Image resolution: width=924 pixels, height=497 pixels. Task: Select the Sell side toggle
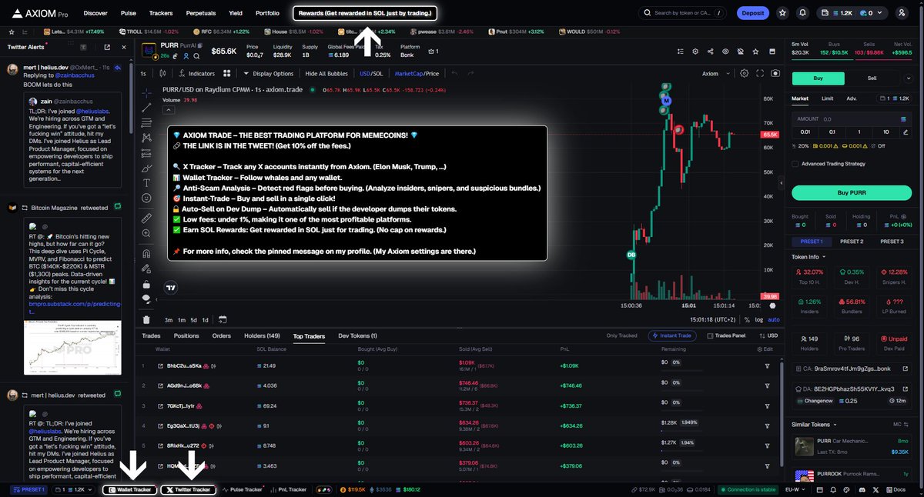(x=872, y=78)
